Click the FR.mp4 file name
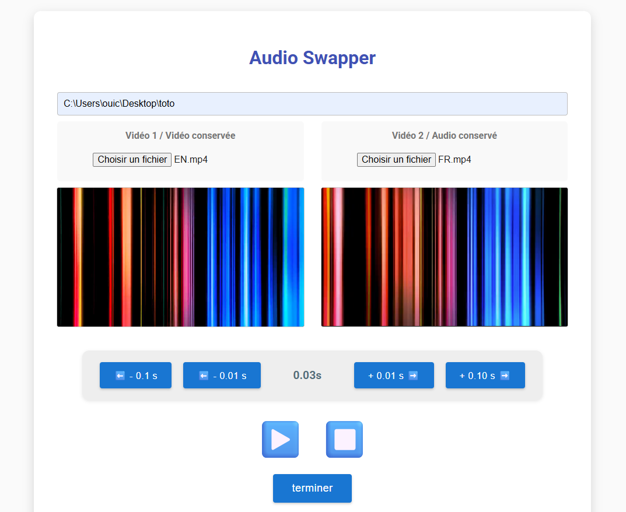 tap(454, 160)
